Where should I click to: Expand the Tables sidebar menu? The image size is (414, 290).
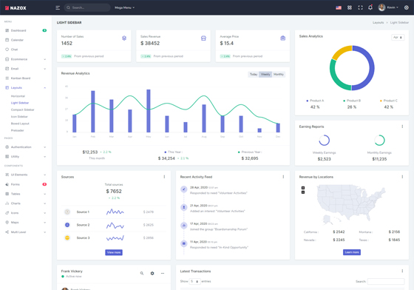click(26, 194)
